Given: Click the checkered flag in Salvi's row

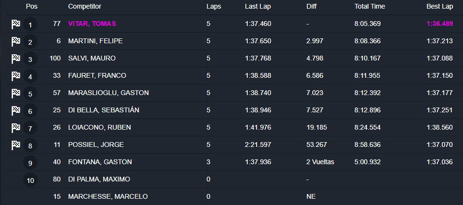Looking at the screenshot, I should tap(16, 59).
